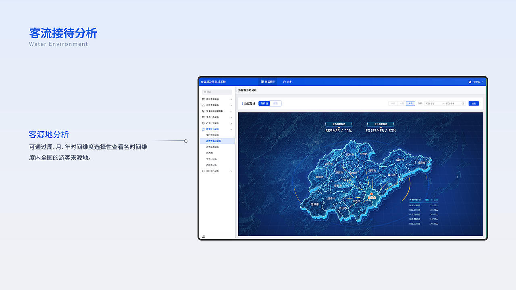
Task: Click the 产业经济分析 globe icon
Action: pyautogui.click(x=203, y=123)
